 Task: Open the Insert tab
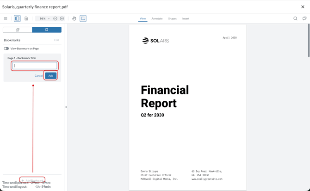[186, 18]
